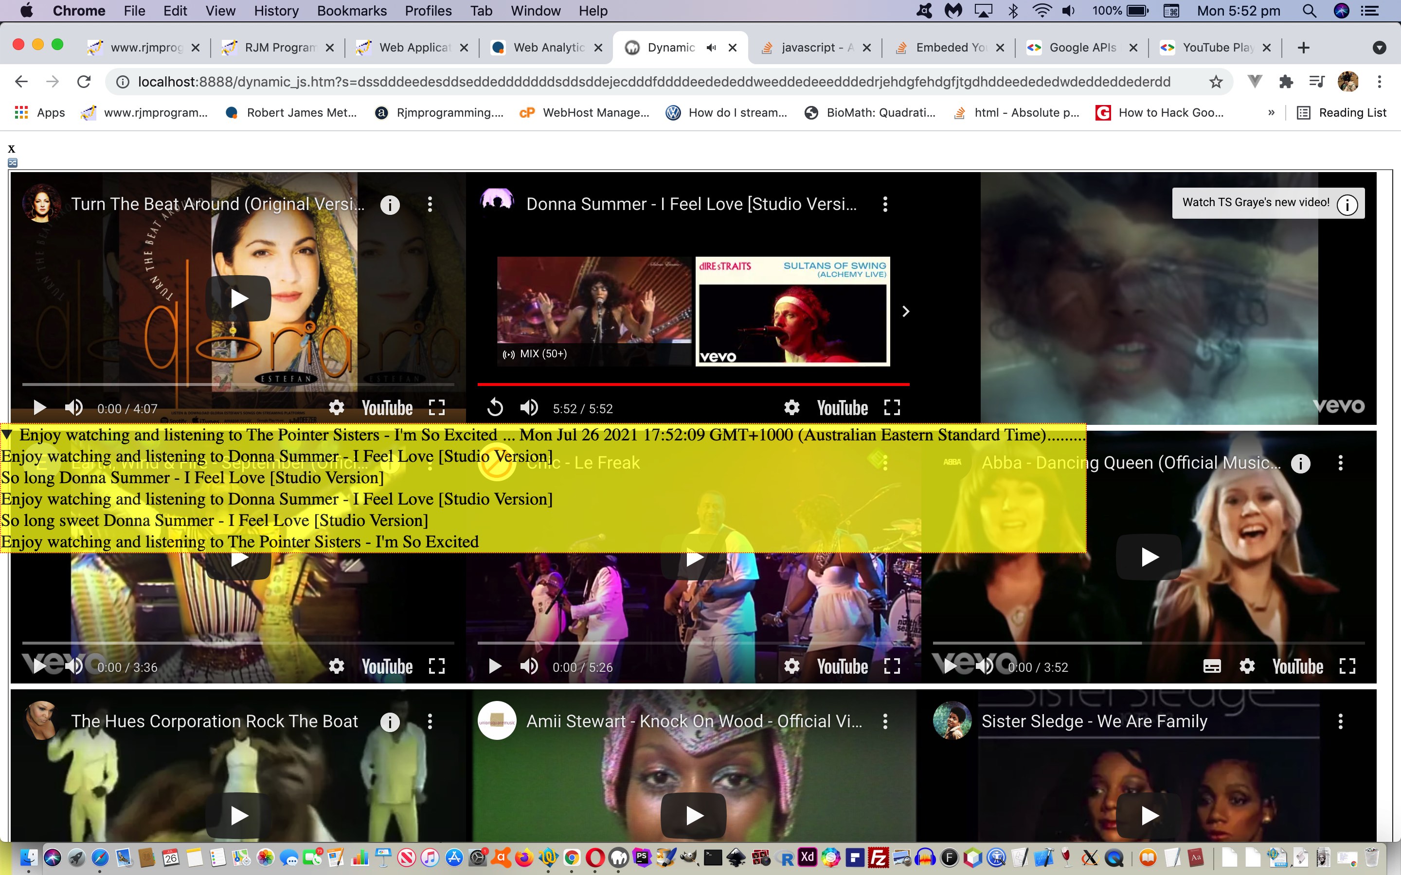The width and height of the screenshot is (1401, 875).
Task: Play the Abba Dancing Queen video
Action: (1149, 557)
